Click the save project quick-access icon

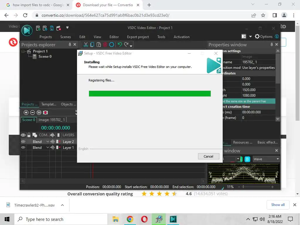pyautogui.click(x=52, y=28)
